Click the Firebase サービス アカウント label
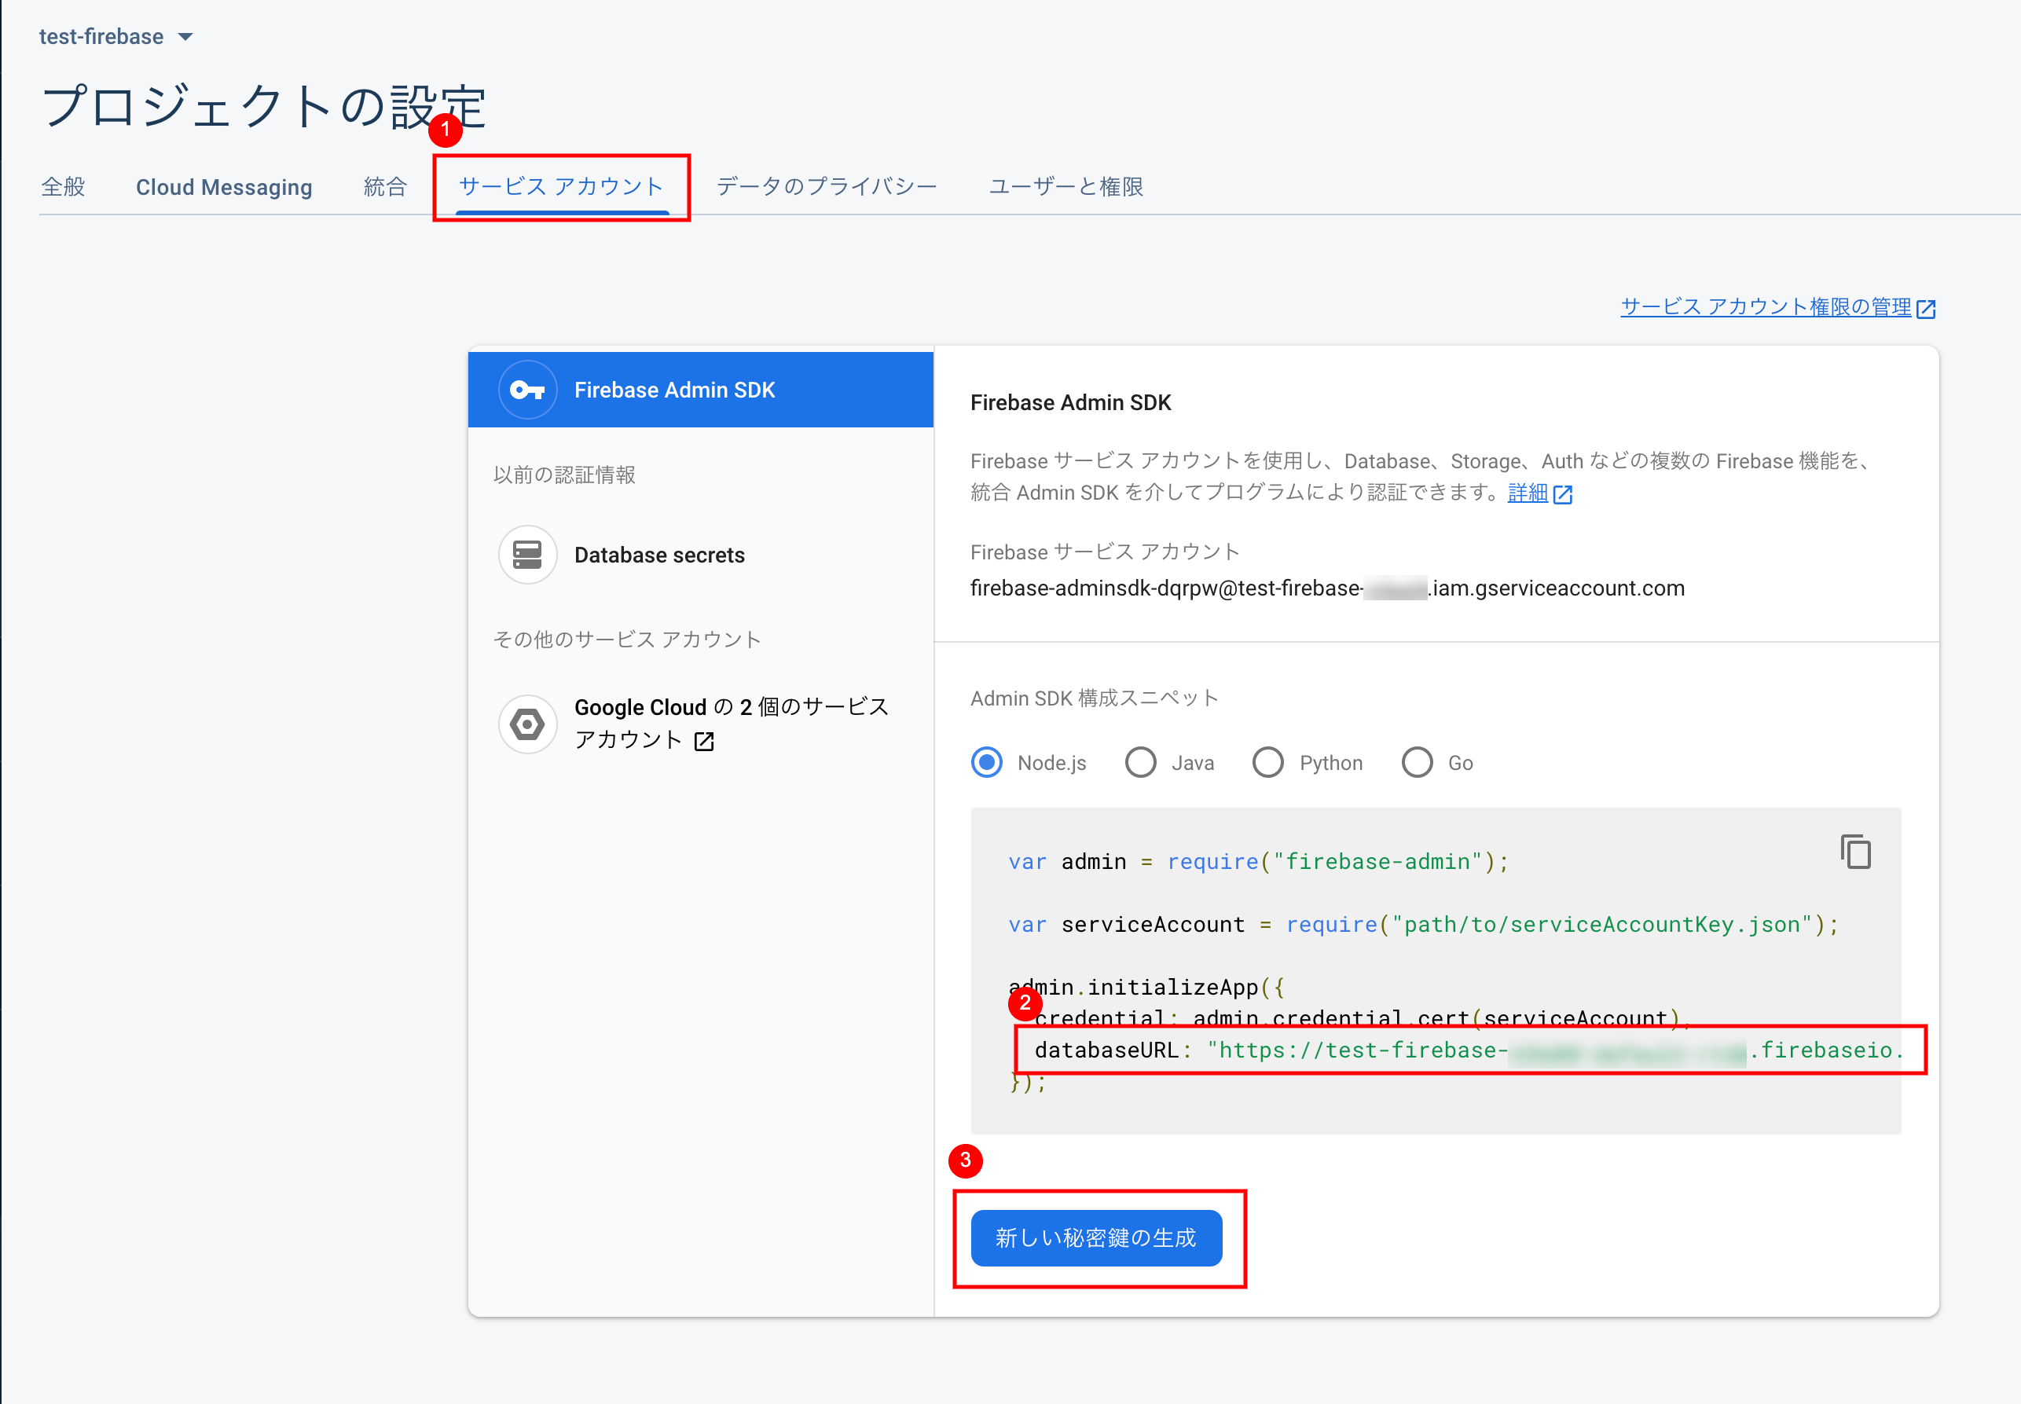The width and height of the screenshot is (2021, 1404). coord(1106,552)
